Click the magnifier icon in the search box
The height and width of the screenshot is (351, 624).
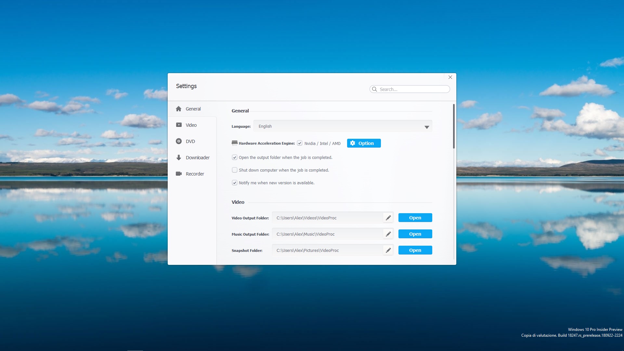[x=374, y=89]
